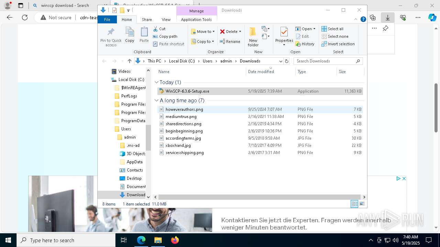Open the address bar history dropdown

point(280,61)
